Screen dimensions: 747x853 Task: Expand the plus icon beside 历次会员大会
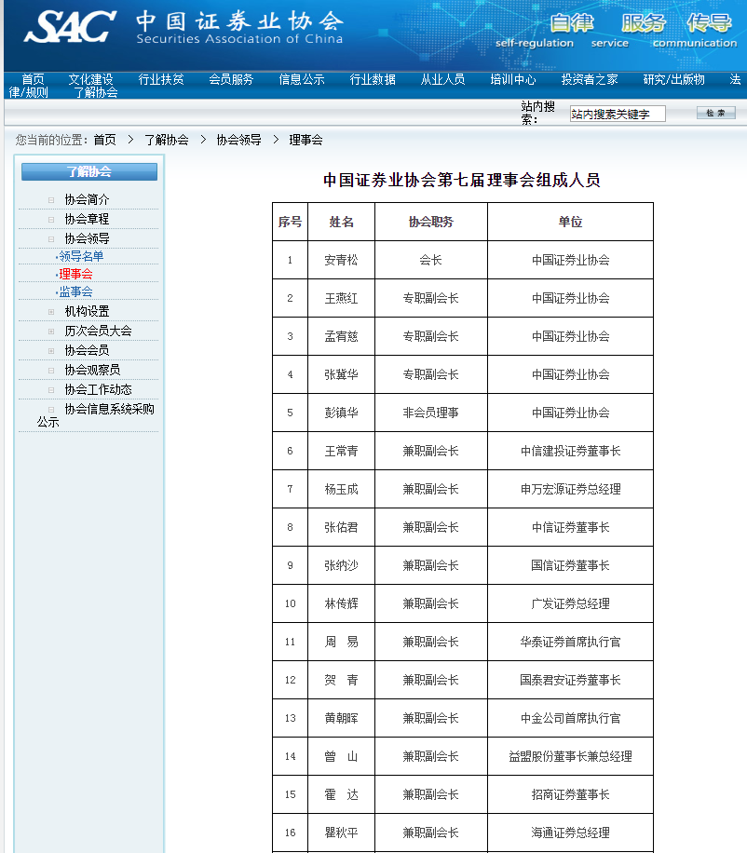click(x=51, y=332)
